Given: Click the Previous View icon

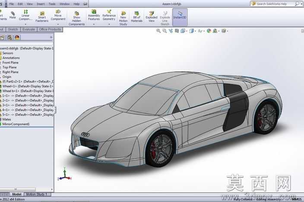Looking at the screenshot, I should coord(171,31).
